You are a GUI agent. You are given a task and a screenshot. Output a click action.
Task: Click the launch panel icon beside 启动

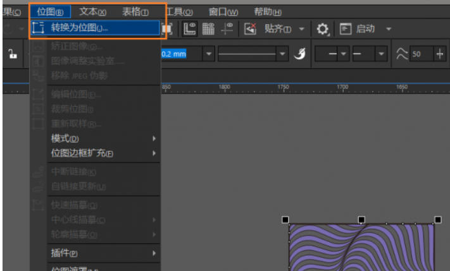point(346,28)
